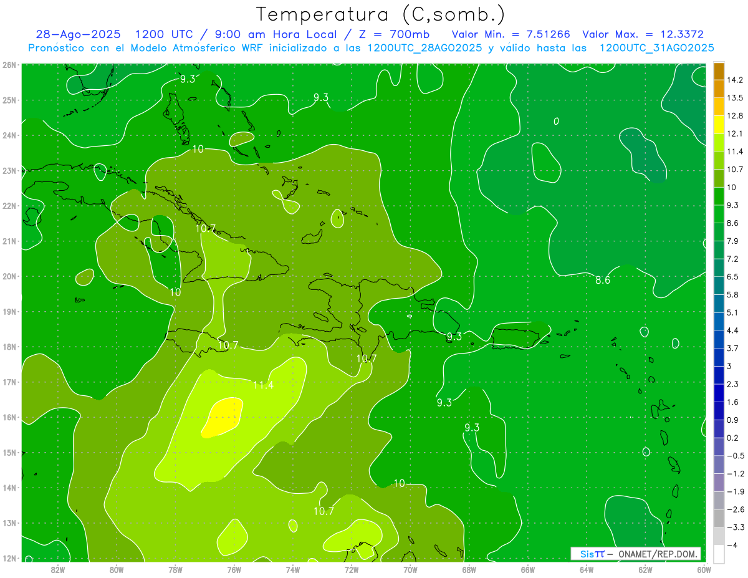Click the ONAMET/REP.DOM. credit label
Screen dimensions: 748x578
coord(658,554)
